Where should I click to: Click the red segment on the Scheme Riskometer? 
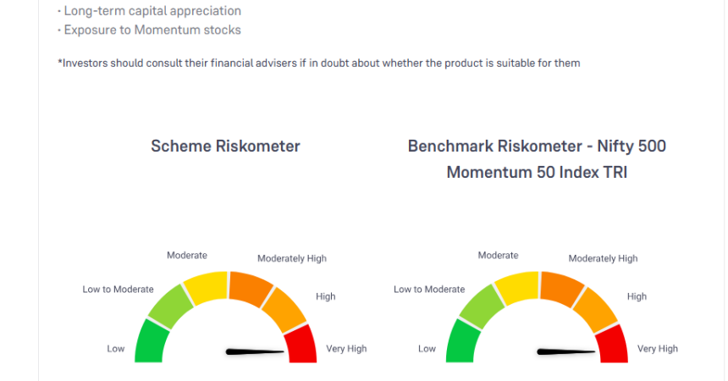(301, 344)
